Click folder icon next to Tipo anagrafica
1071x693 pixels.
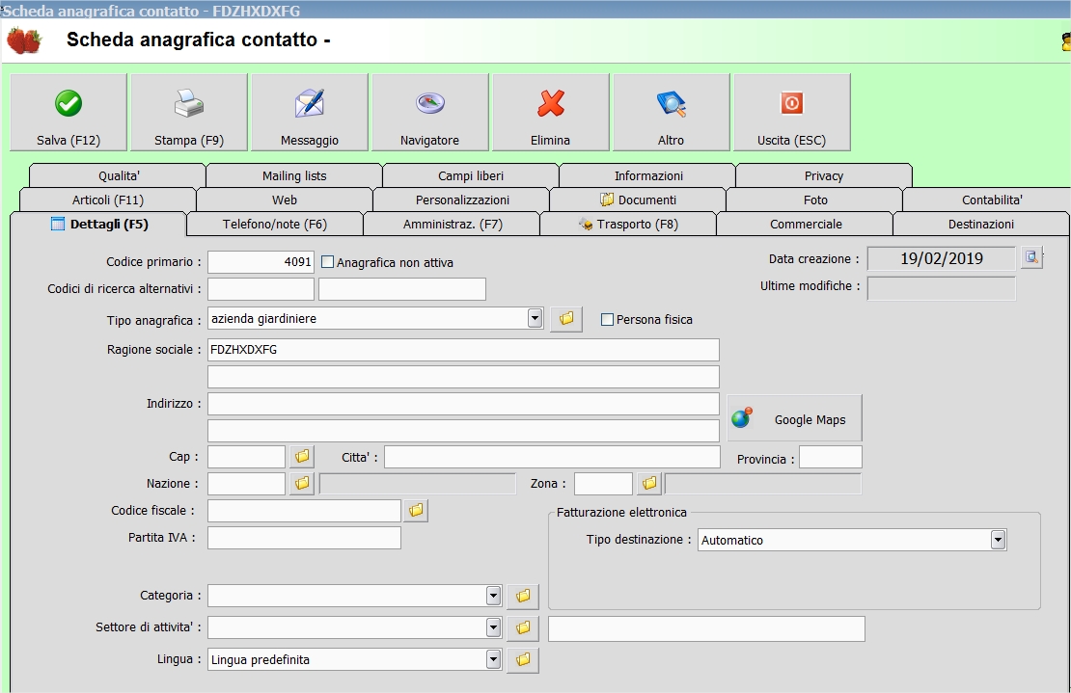coord(566,318)
